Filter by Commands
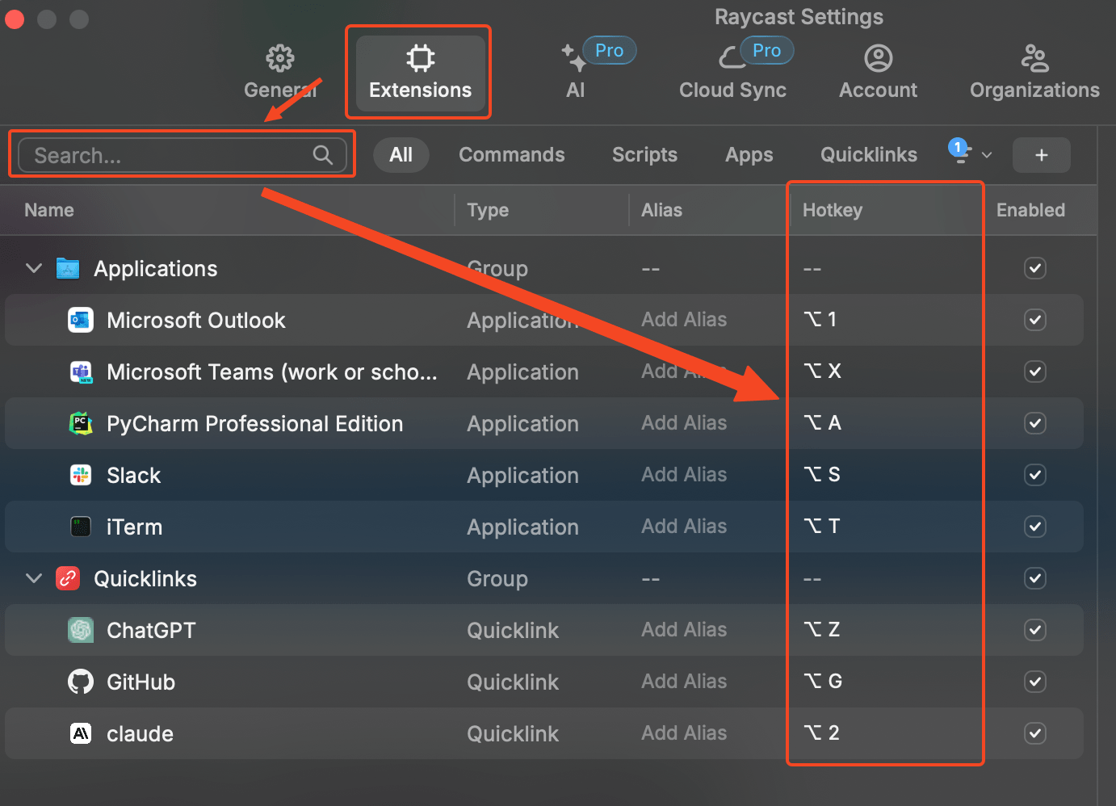Viewport: 1116px width, 806px height. click(x=512, y=155)
